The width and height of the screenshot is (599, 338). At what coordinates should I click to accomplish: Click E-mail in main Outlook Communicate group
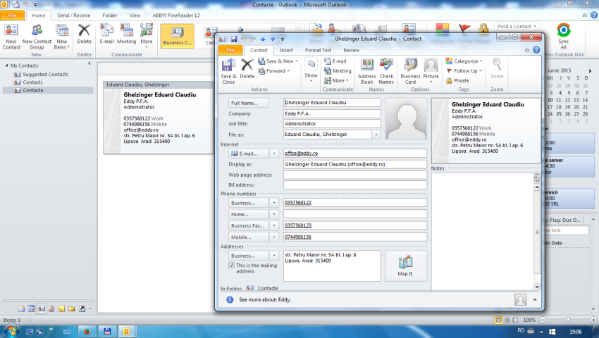(x=106, y=34)
